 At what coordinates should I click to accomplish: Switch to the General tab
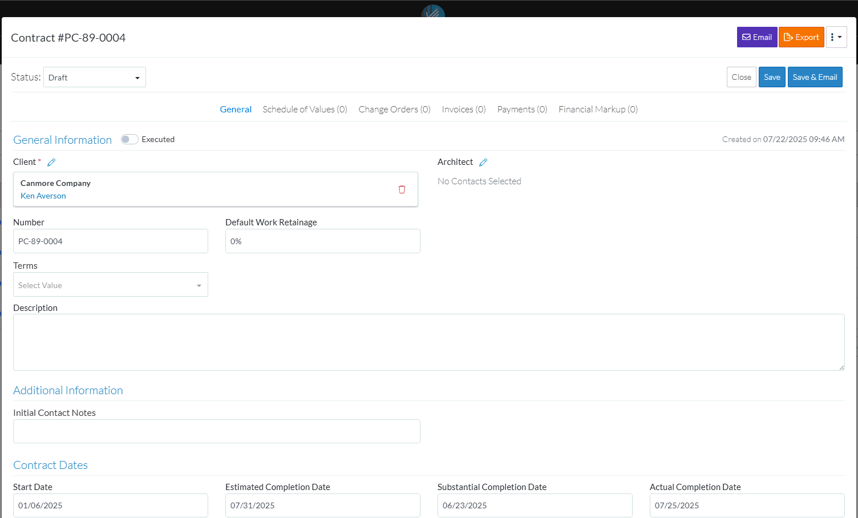click(236, 110)
